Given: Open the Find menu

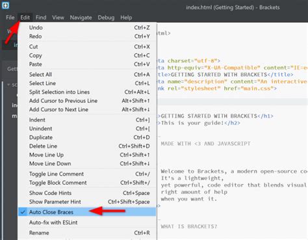Looking at the screenshot, I should [x=41, y=18].
